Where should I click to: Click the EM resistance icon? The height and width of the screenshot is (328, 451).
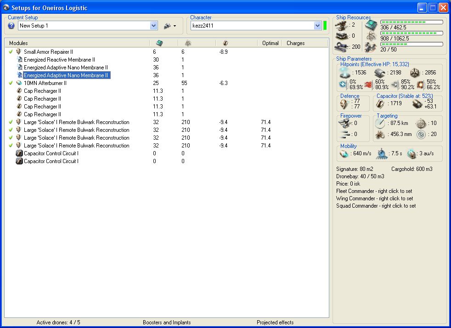[343, 85]
